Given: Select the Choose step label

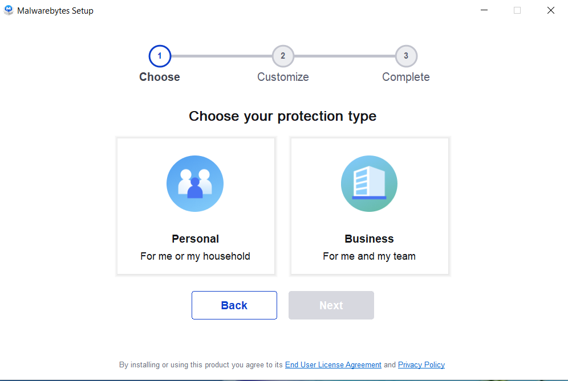Looking at the screenshot, I should [160, 77].
